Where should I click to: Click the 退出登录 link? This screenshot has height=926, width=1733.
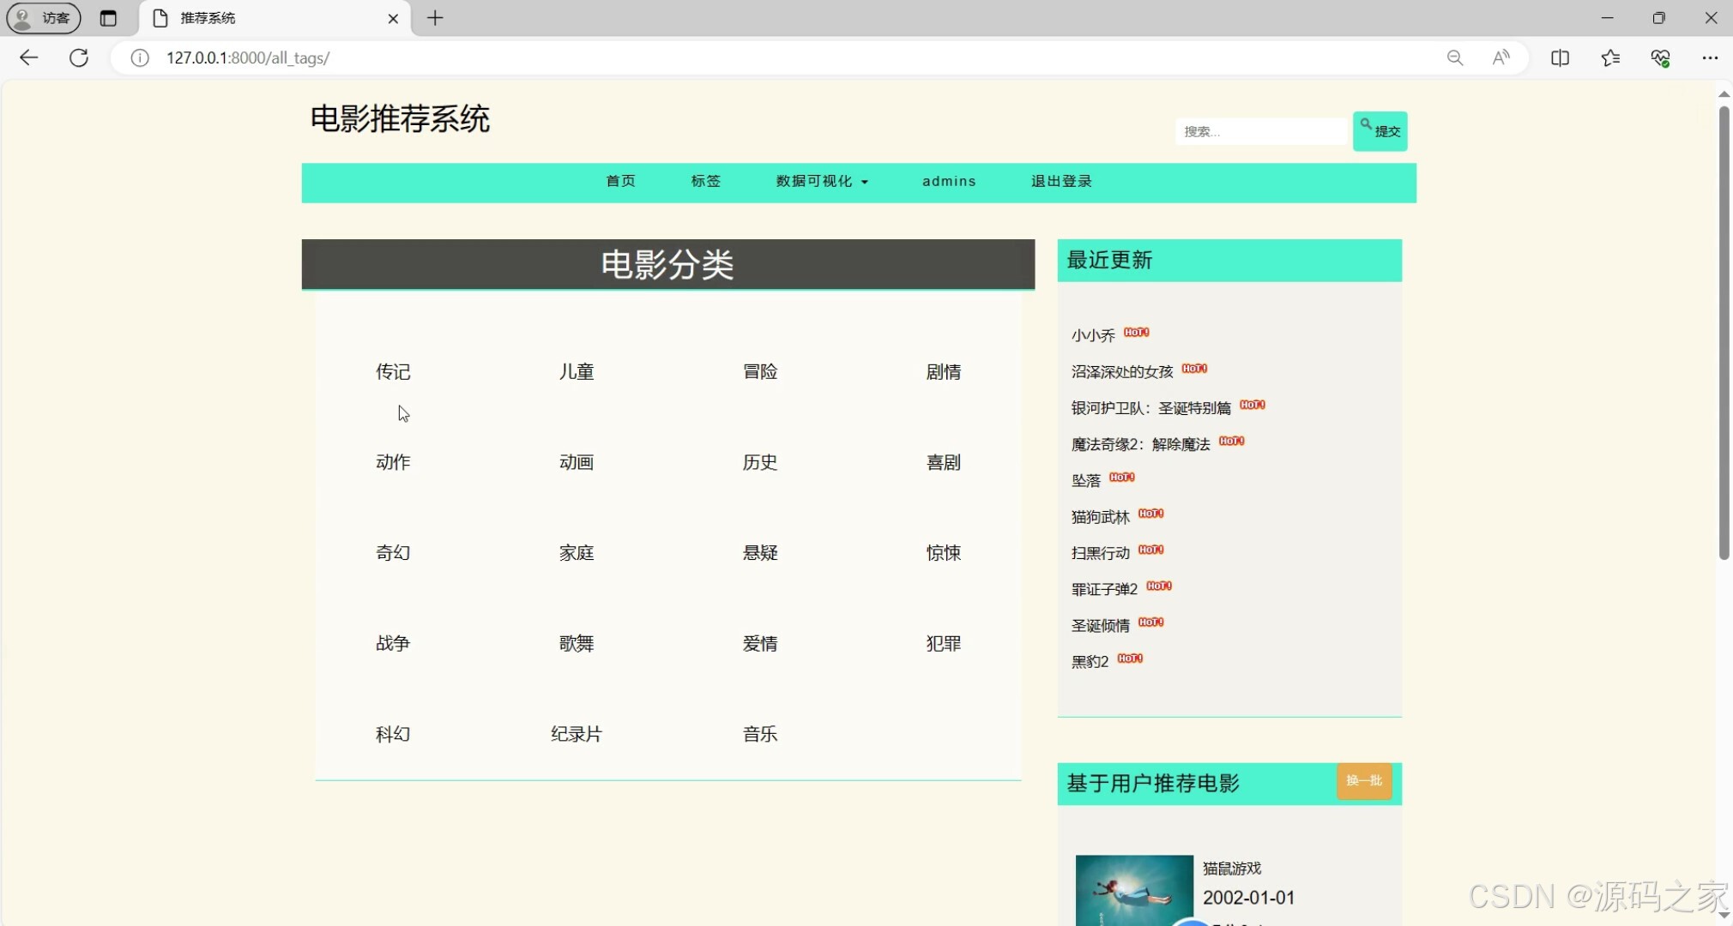1061,181
